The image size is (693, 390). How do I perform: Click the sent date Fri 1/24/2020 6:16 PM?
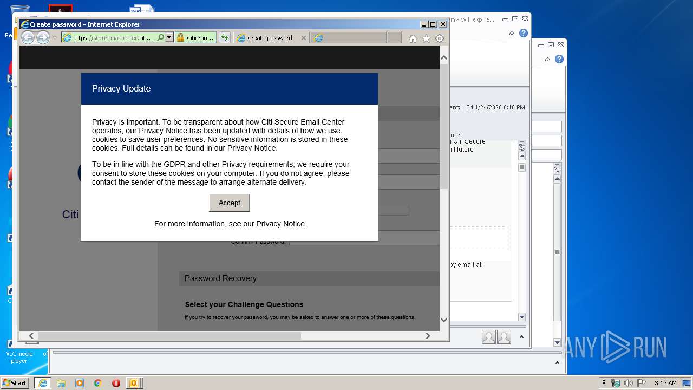(x=495, y=107)
